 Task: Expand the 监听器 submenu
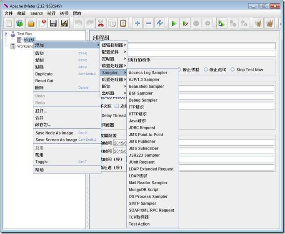114,93
